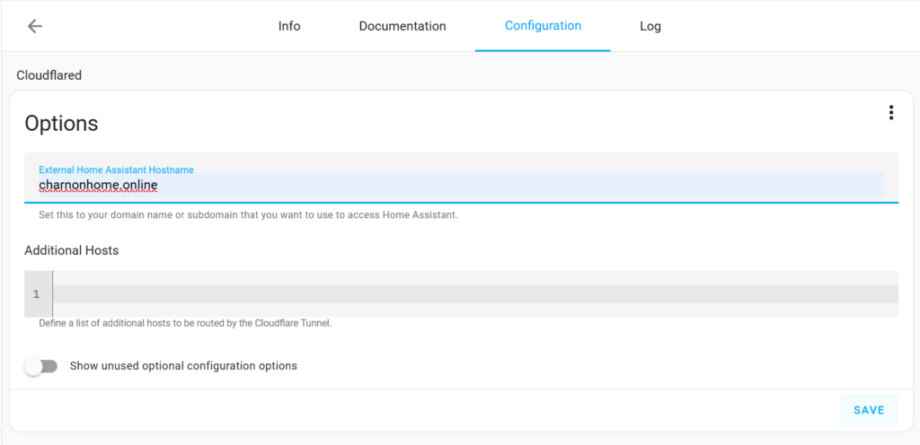Go back using the left arrow icon

35,26
